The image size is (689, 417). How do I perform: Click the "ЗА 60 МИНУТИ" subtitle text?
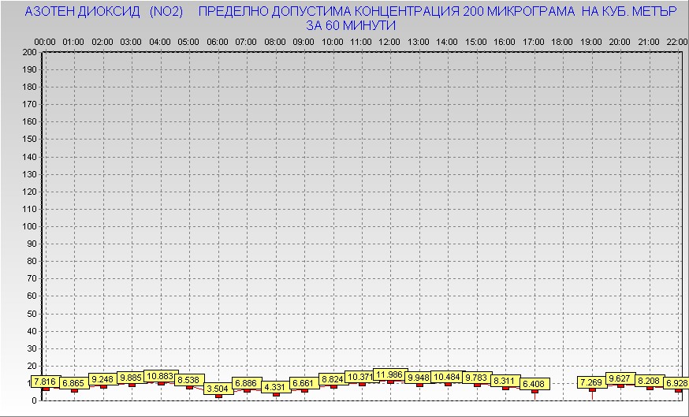(x=351, y=25)
